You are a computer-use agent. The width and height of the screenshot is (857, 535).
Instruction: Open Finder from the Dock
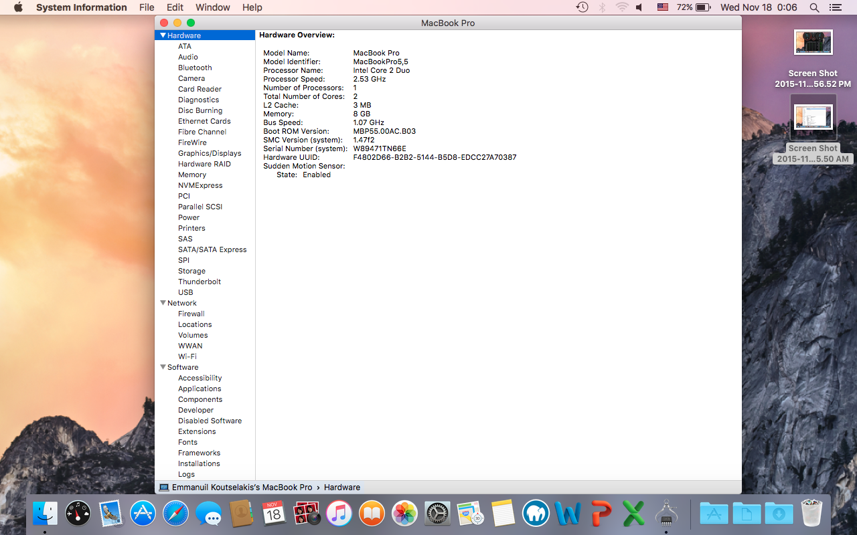click(x=46, y=514)
